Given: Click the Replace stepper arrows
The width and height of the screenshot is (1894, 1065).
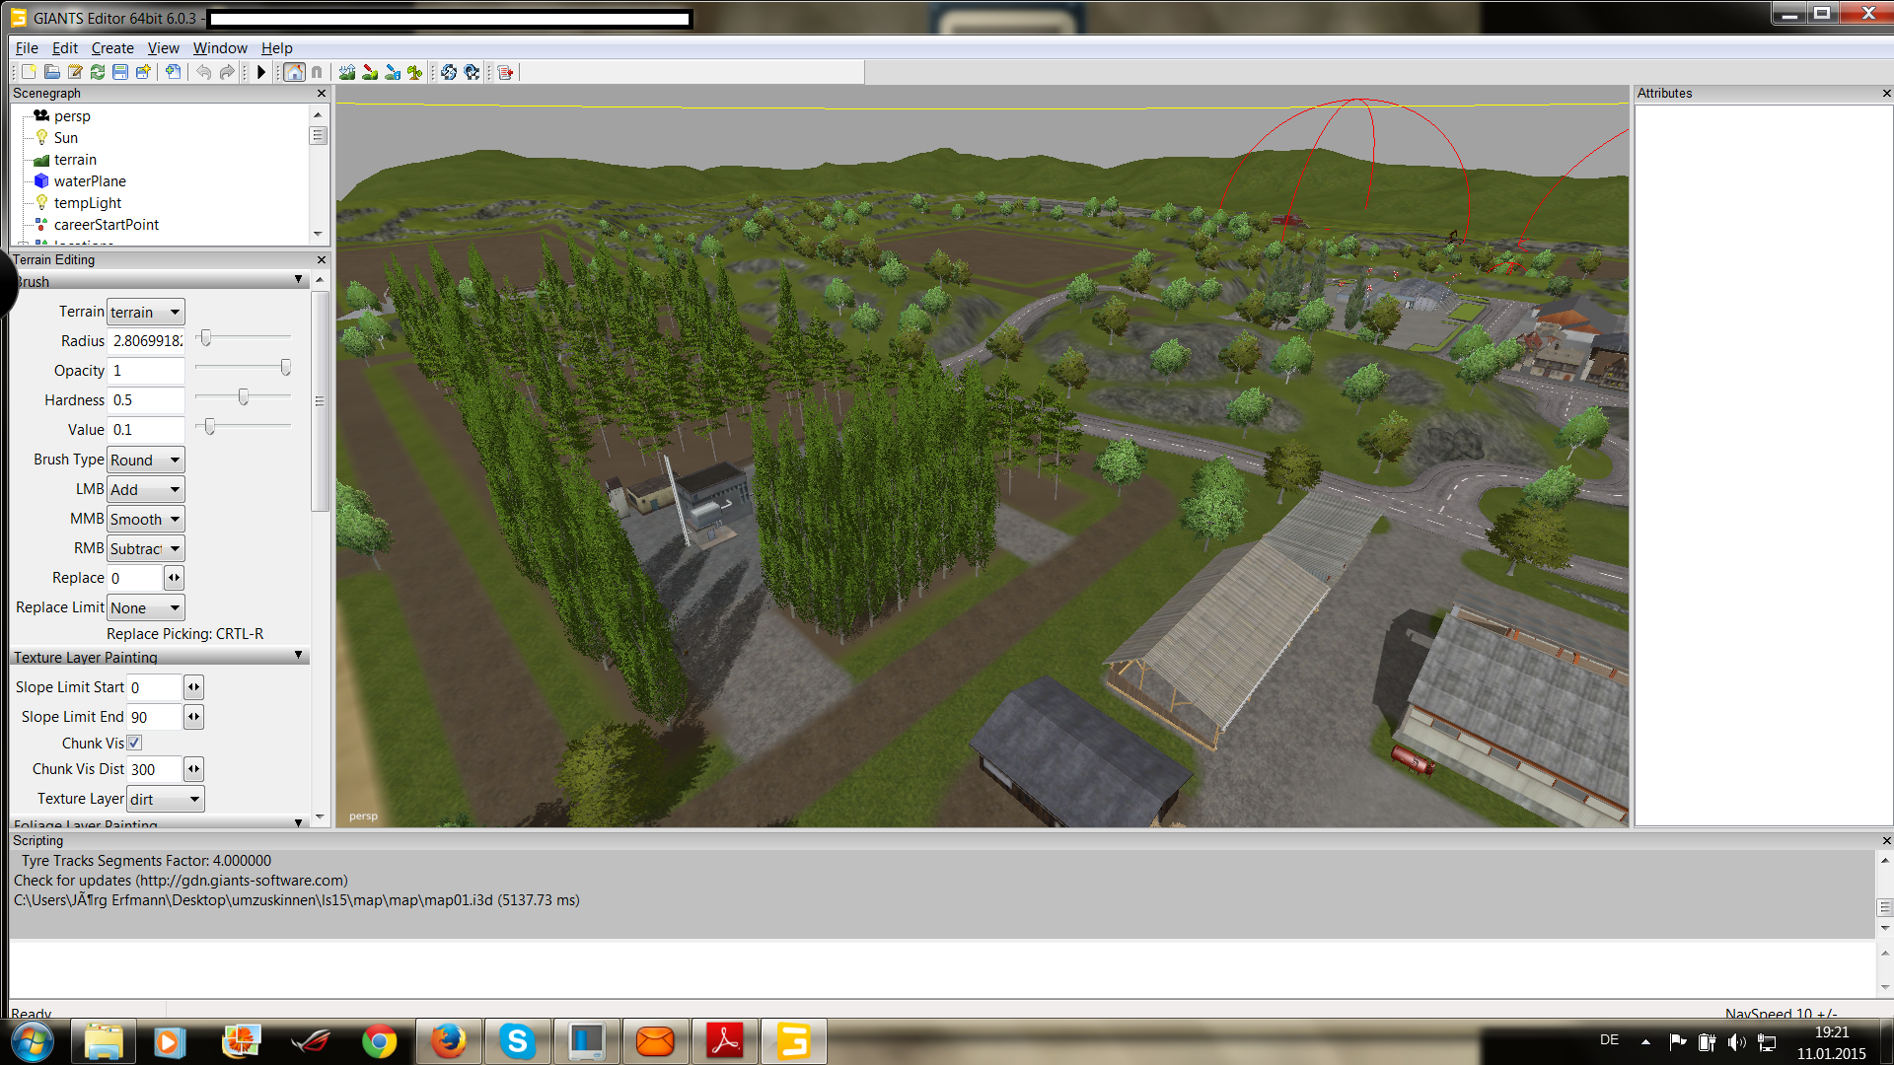Looking at the screenshot, I should (174, 578).
